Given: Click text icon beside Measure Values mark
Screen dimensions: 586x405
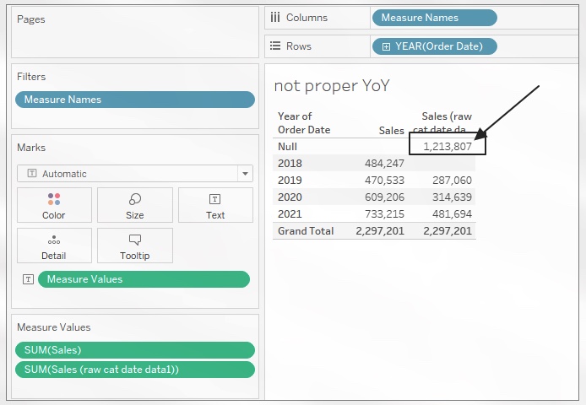Looking at the screenshot, I should click(x=29, y=279).
